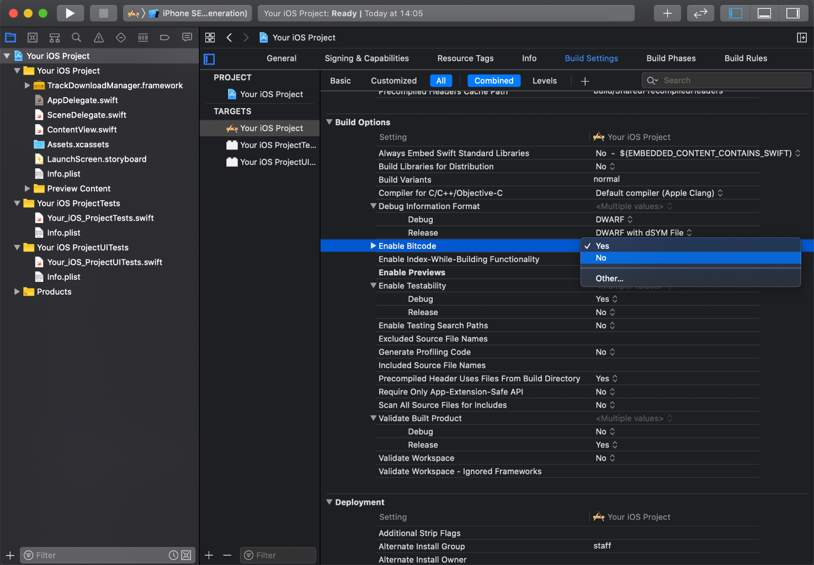
Task: Collapse the Deployment section
Action: (329, 502)
